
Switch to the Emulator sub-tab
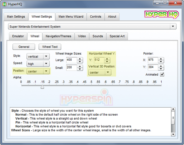pos(18,36)
